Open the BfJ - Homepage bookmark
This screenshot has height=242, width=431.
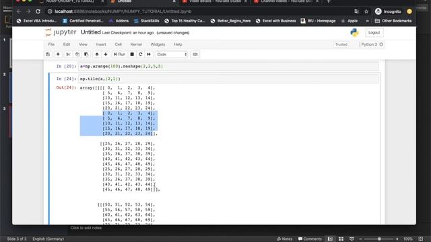[318, 21]
